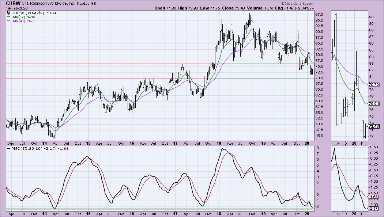Click year 20 label under the main PMO panel
This screenshot has height=217, width=384.
[x=307, y=214]
